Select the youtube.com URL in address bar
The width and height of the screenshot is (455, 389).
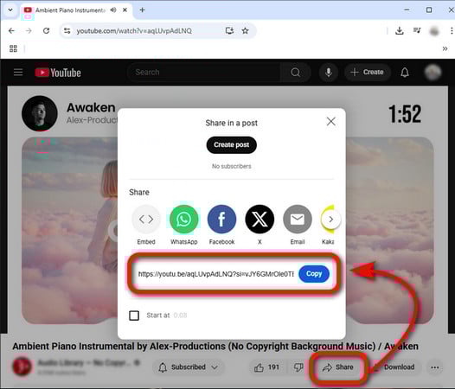pos(134,31)
